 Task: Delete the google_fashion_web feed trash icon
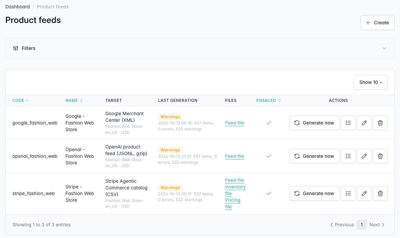(380, 123)
